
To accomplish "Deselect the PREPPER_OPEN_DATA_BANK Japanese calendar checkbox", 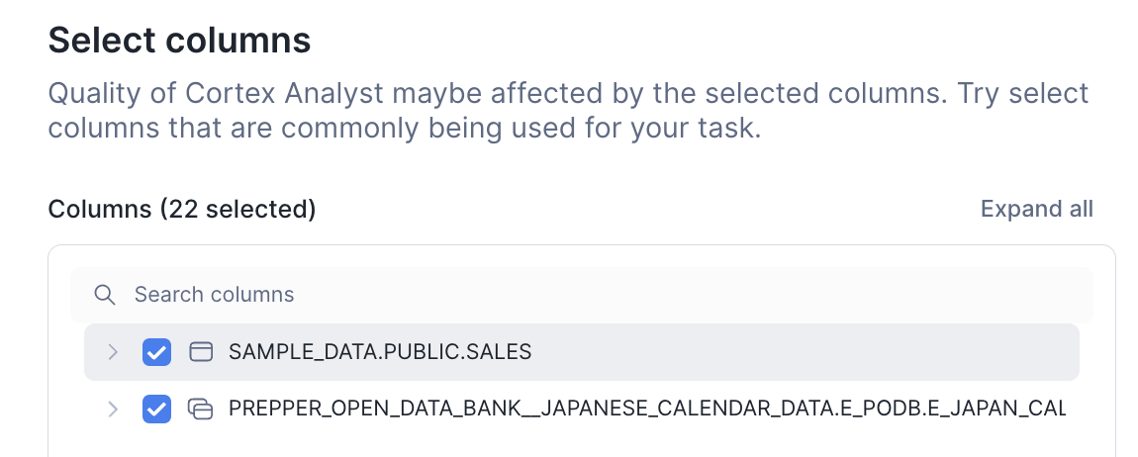I will (156, 410).
